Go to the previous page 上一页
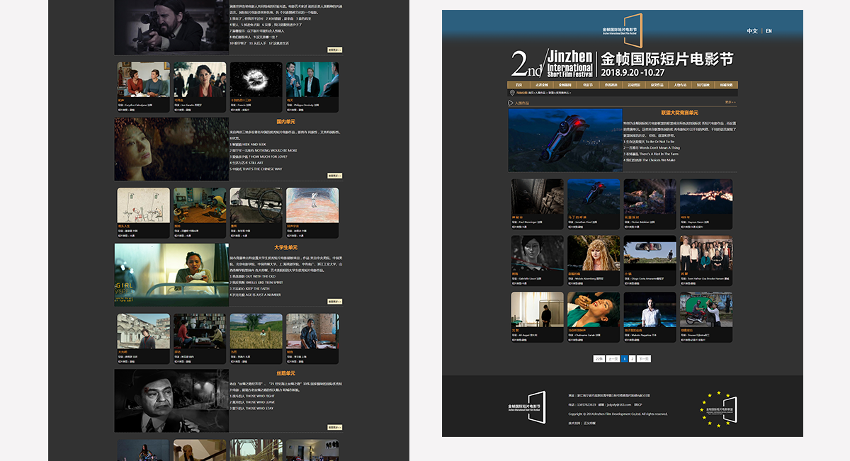850x461 pixels. (613, 359)
